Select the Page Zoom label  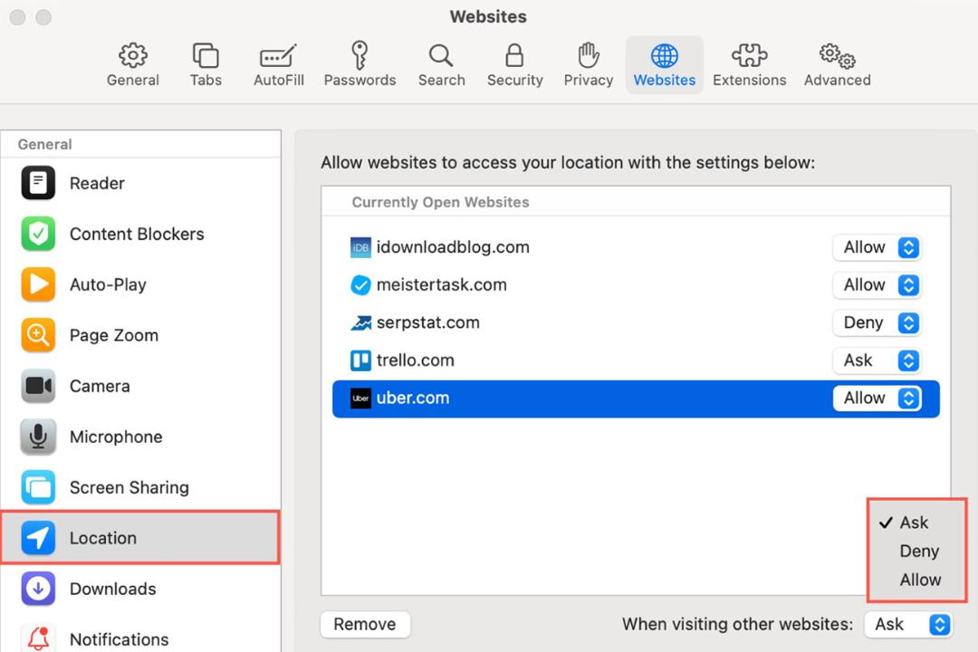pos(114,335)
